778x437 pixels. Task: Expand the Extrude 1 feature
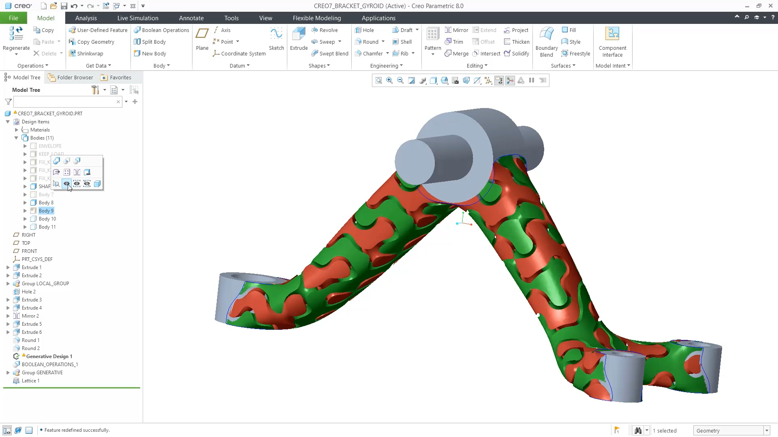point(8,267)
